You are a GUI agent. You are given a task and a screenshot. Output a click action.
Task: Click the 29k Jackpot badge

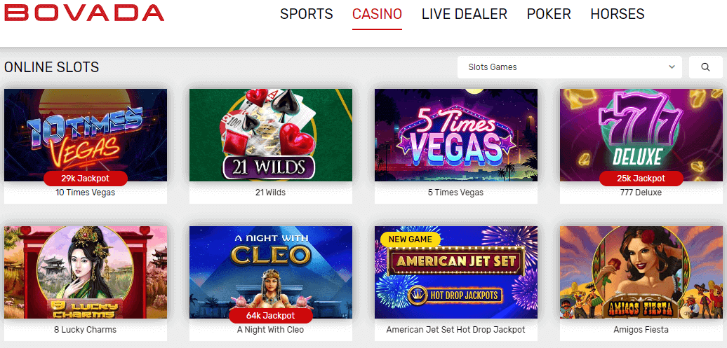point(86,178)
